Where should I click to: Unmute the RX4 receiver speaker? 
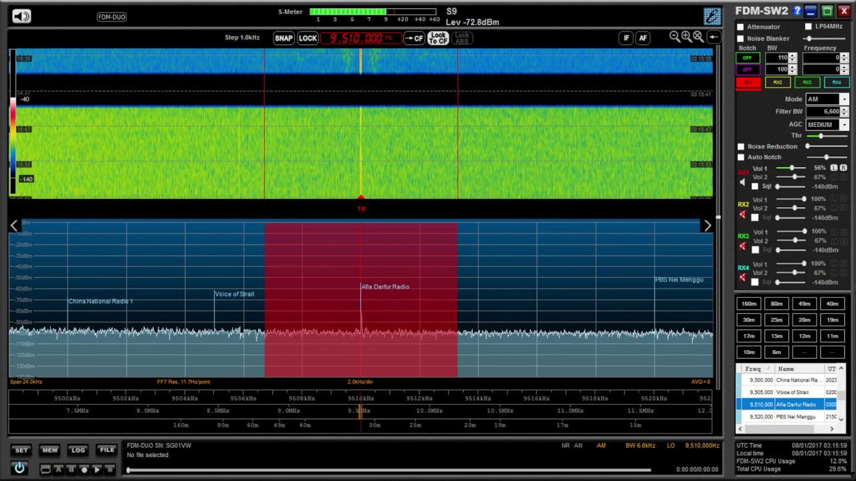pyautogui.click(x=742, y=277)
